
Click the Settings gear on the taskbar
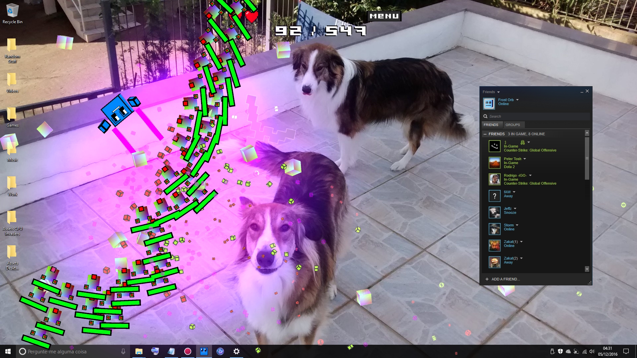[236, 351]
